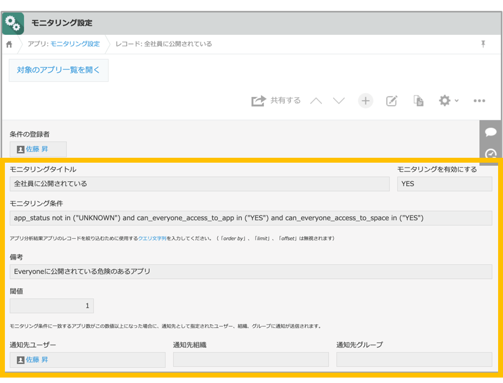Click the YES value of モニタリングを有効にする
Image resolution: width=503 pixels, height=383 pixels.
tap(445, 184)
